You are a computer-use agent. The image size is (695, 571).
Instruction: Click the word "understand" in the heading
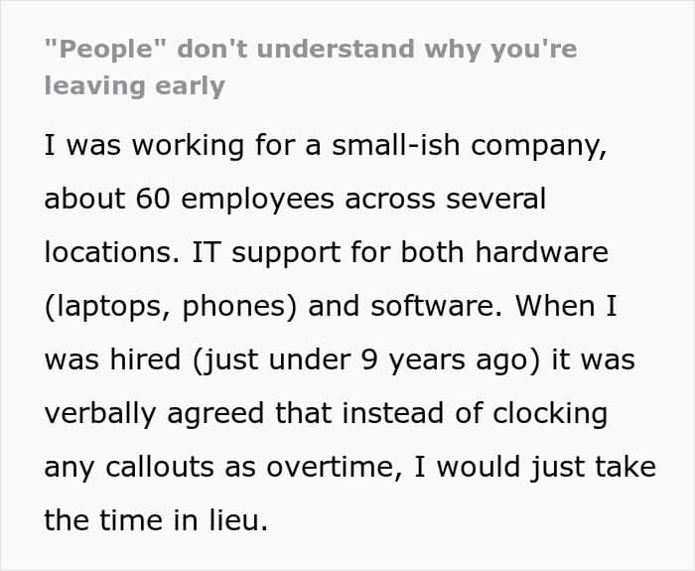(x=336, y=49)
